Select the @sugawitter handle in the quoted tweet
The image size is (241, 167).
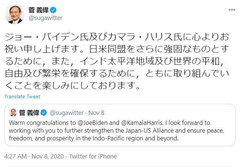pos(67,113)
